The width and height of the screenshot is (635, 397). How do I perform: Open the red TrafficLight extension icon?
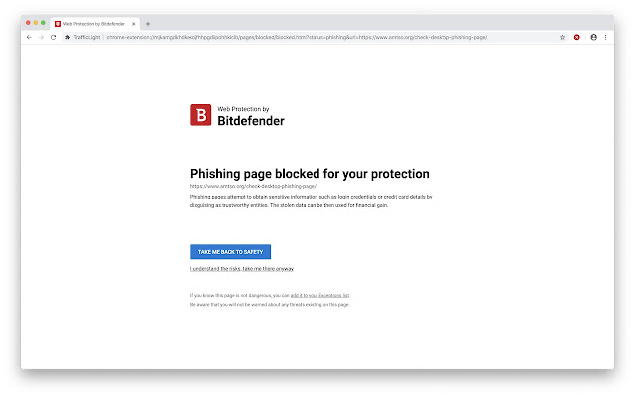click(x=577, y=37)
